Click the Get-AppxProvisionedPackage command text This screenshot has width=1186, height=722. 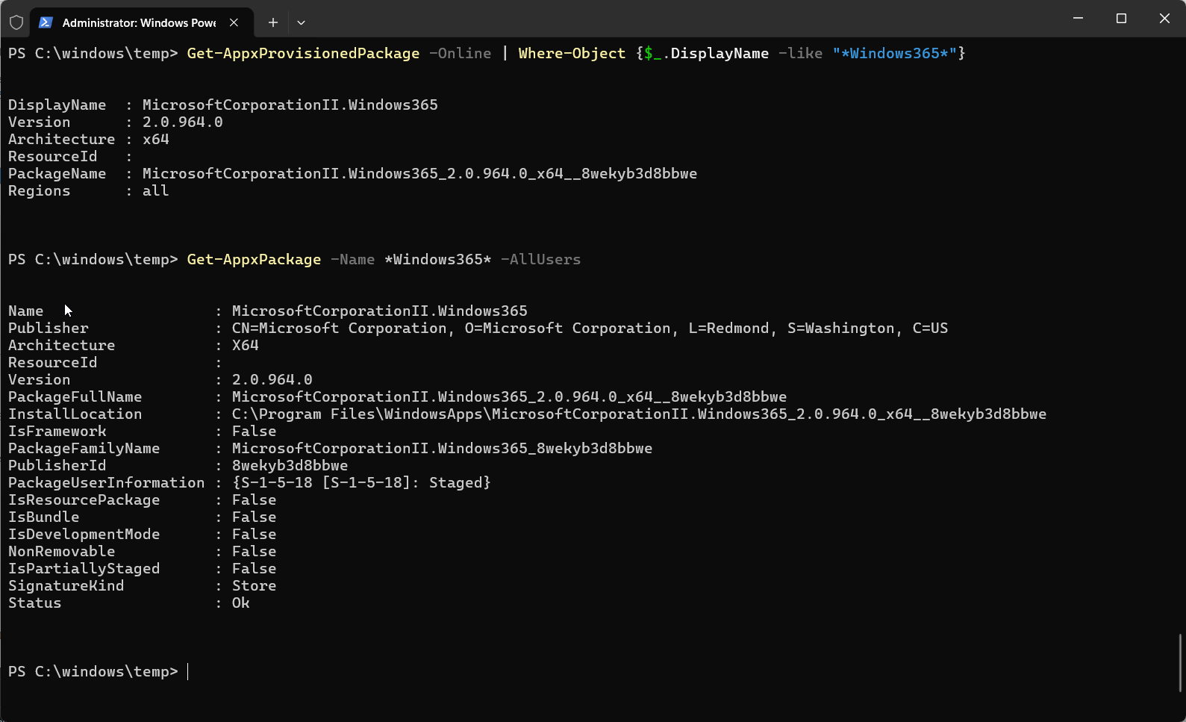click(x=303, y=54)
